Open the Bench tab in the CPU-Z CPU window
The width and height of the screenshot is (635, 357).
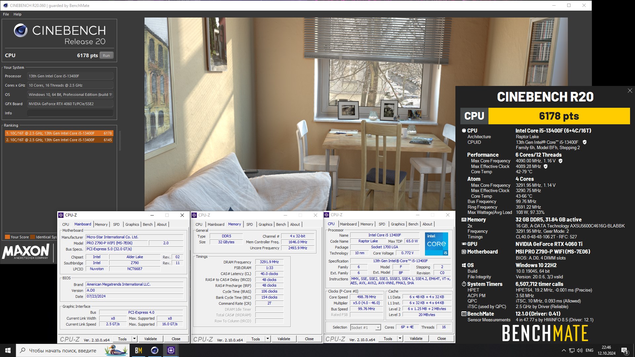[413, 224]
